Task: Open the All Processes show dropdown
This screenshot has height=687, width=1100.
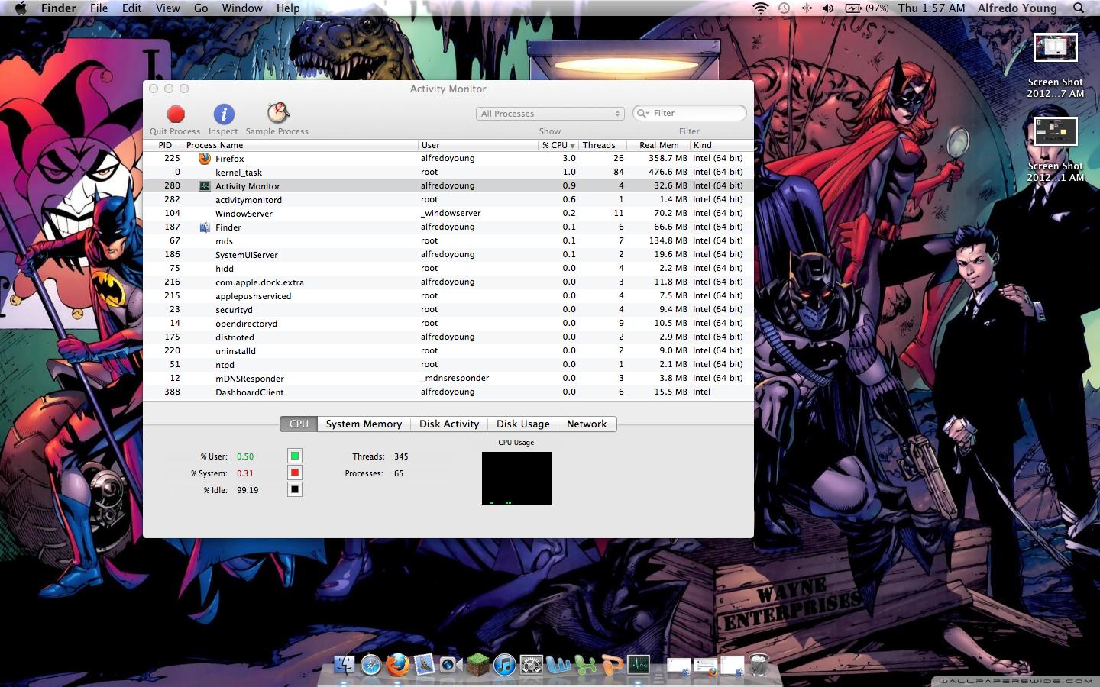Action: pos(550,113)
